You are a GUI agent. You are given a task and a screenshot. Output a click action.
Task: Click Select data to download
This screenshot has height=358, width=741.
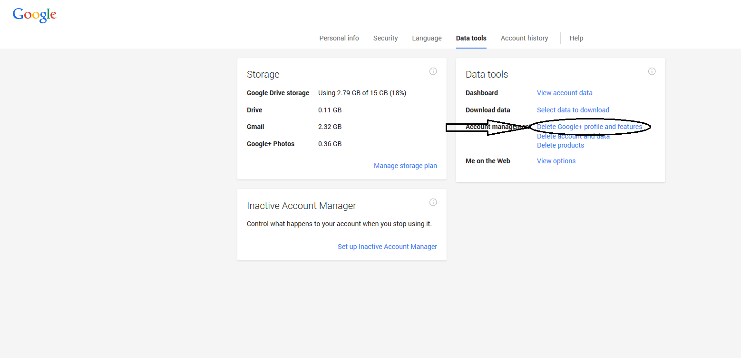coord(573,110)
